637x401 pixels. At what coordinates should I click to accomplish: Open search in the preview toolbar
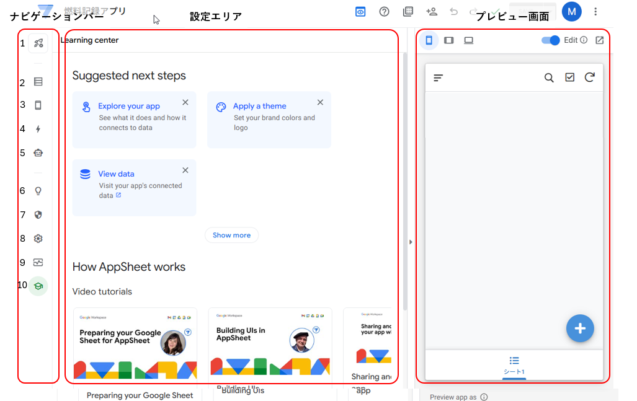point(549,77)
